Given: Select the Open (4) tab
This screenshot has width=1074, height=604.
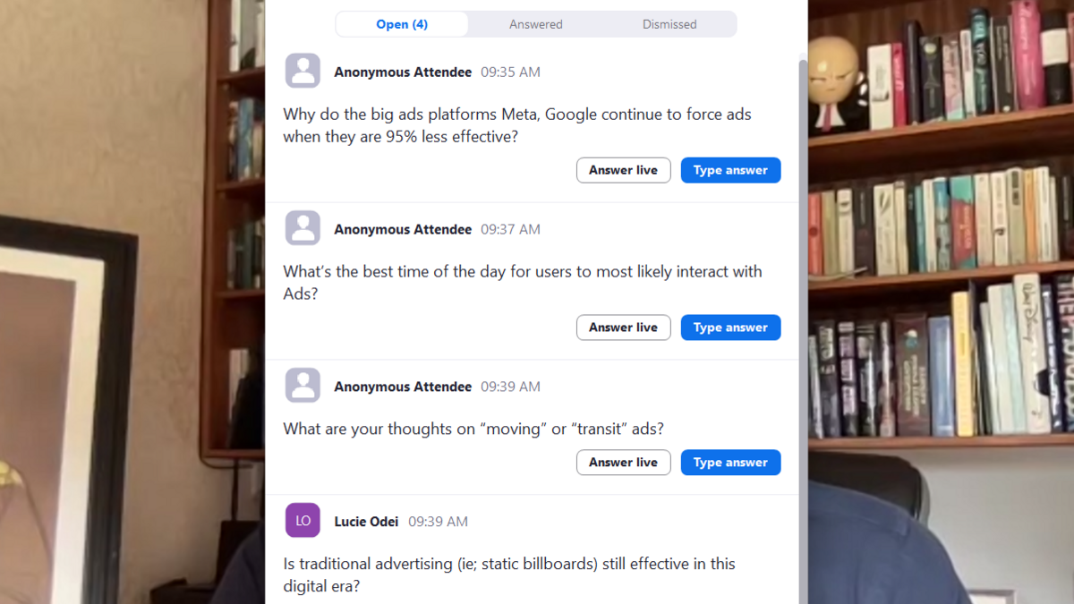Looking at the screenshot, I should click(x=402, y=24).
